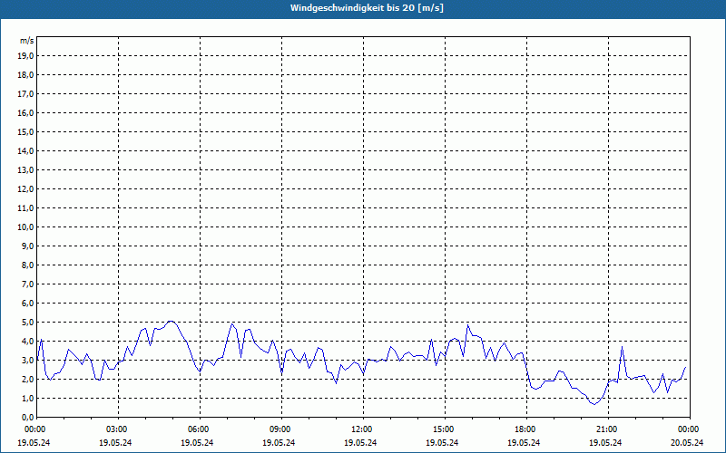
Task: Click the '4,0' y-axis value
Action: (x=28, y=342)
